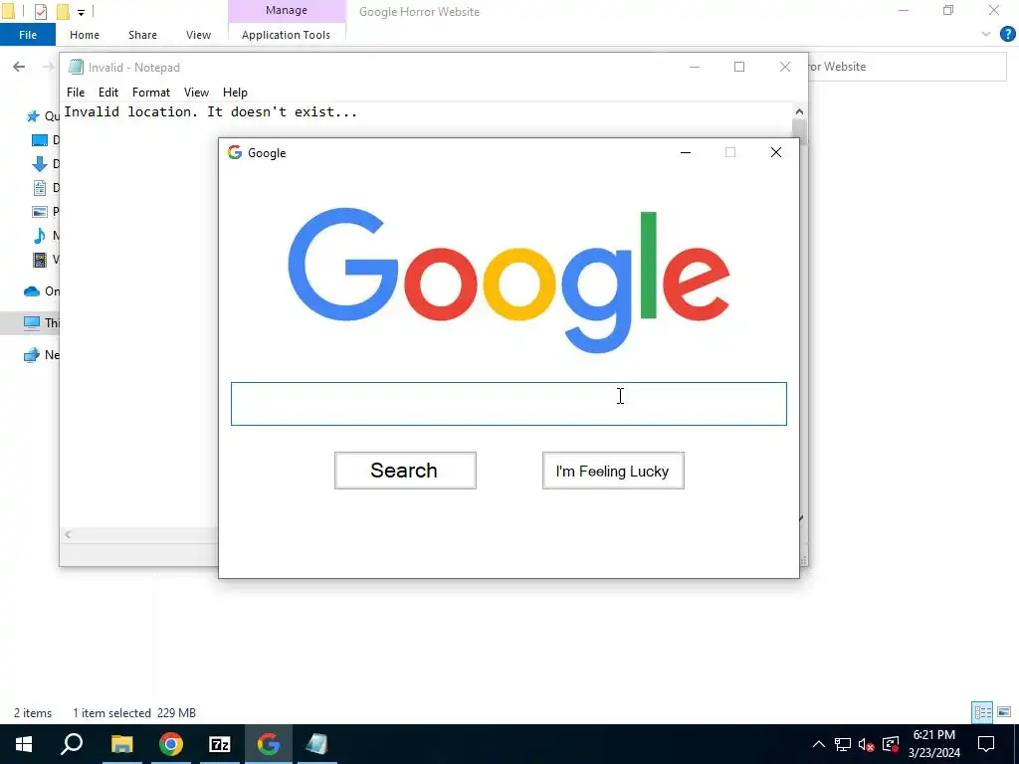Open the Application Tools ribbon tab

click(x=286, y=35)
